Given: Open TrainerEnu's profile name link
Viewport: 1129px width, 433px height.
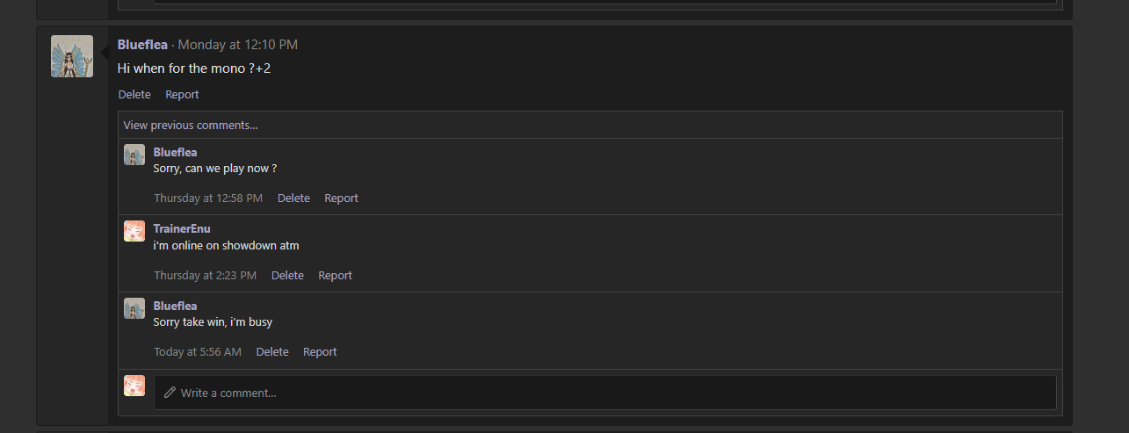Looking at the screenshot, I should (182, 229).
